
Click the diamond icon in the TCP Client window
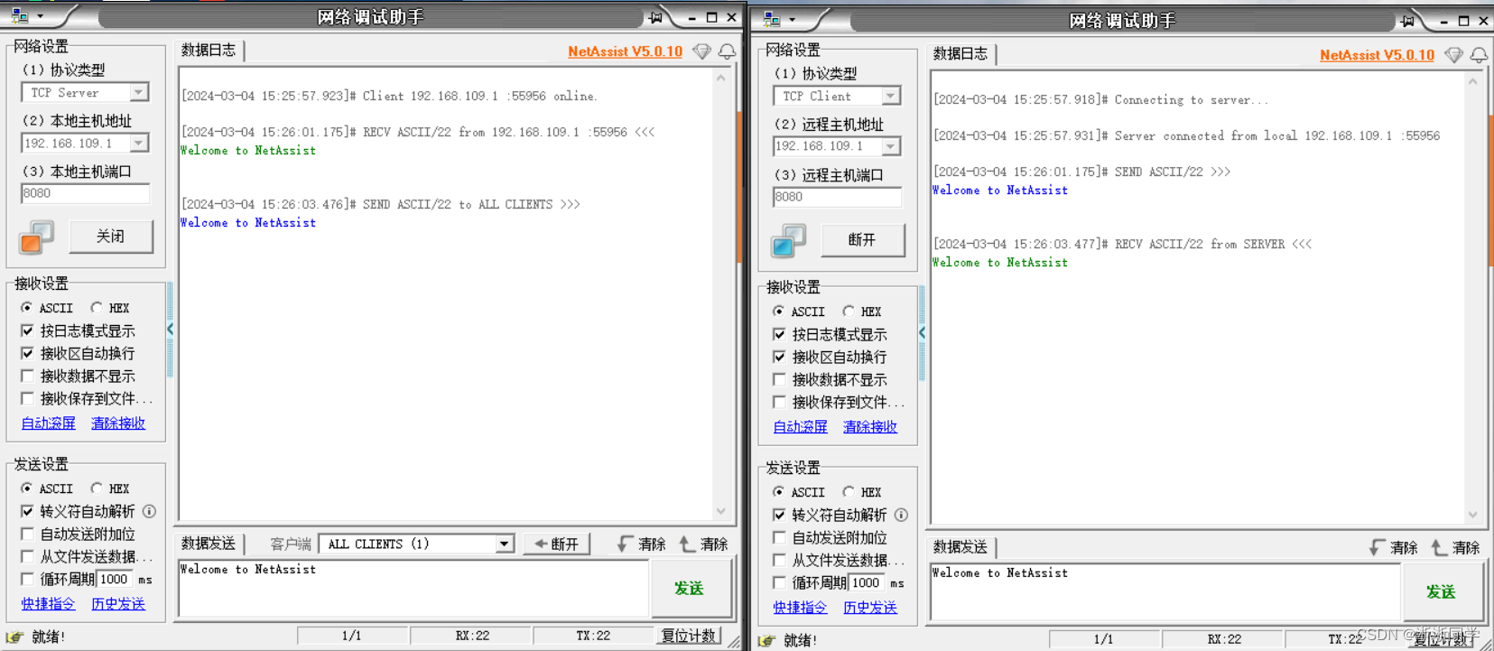point(1453,55)
